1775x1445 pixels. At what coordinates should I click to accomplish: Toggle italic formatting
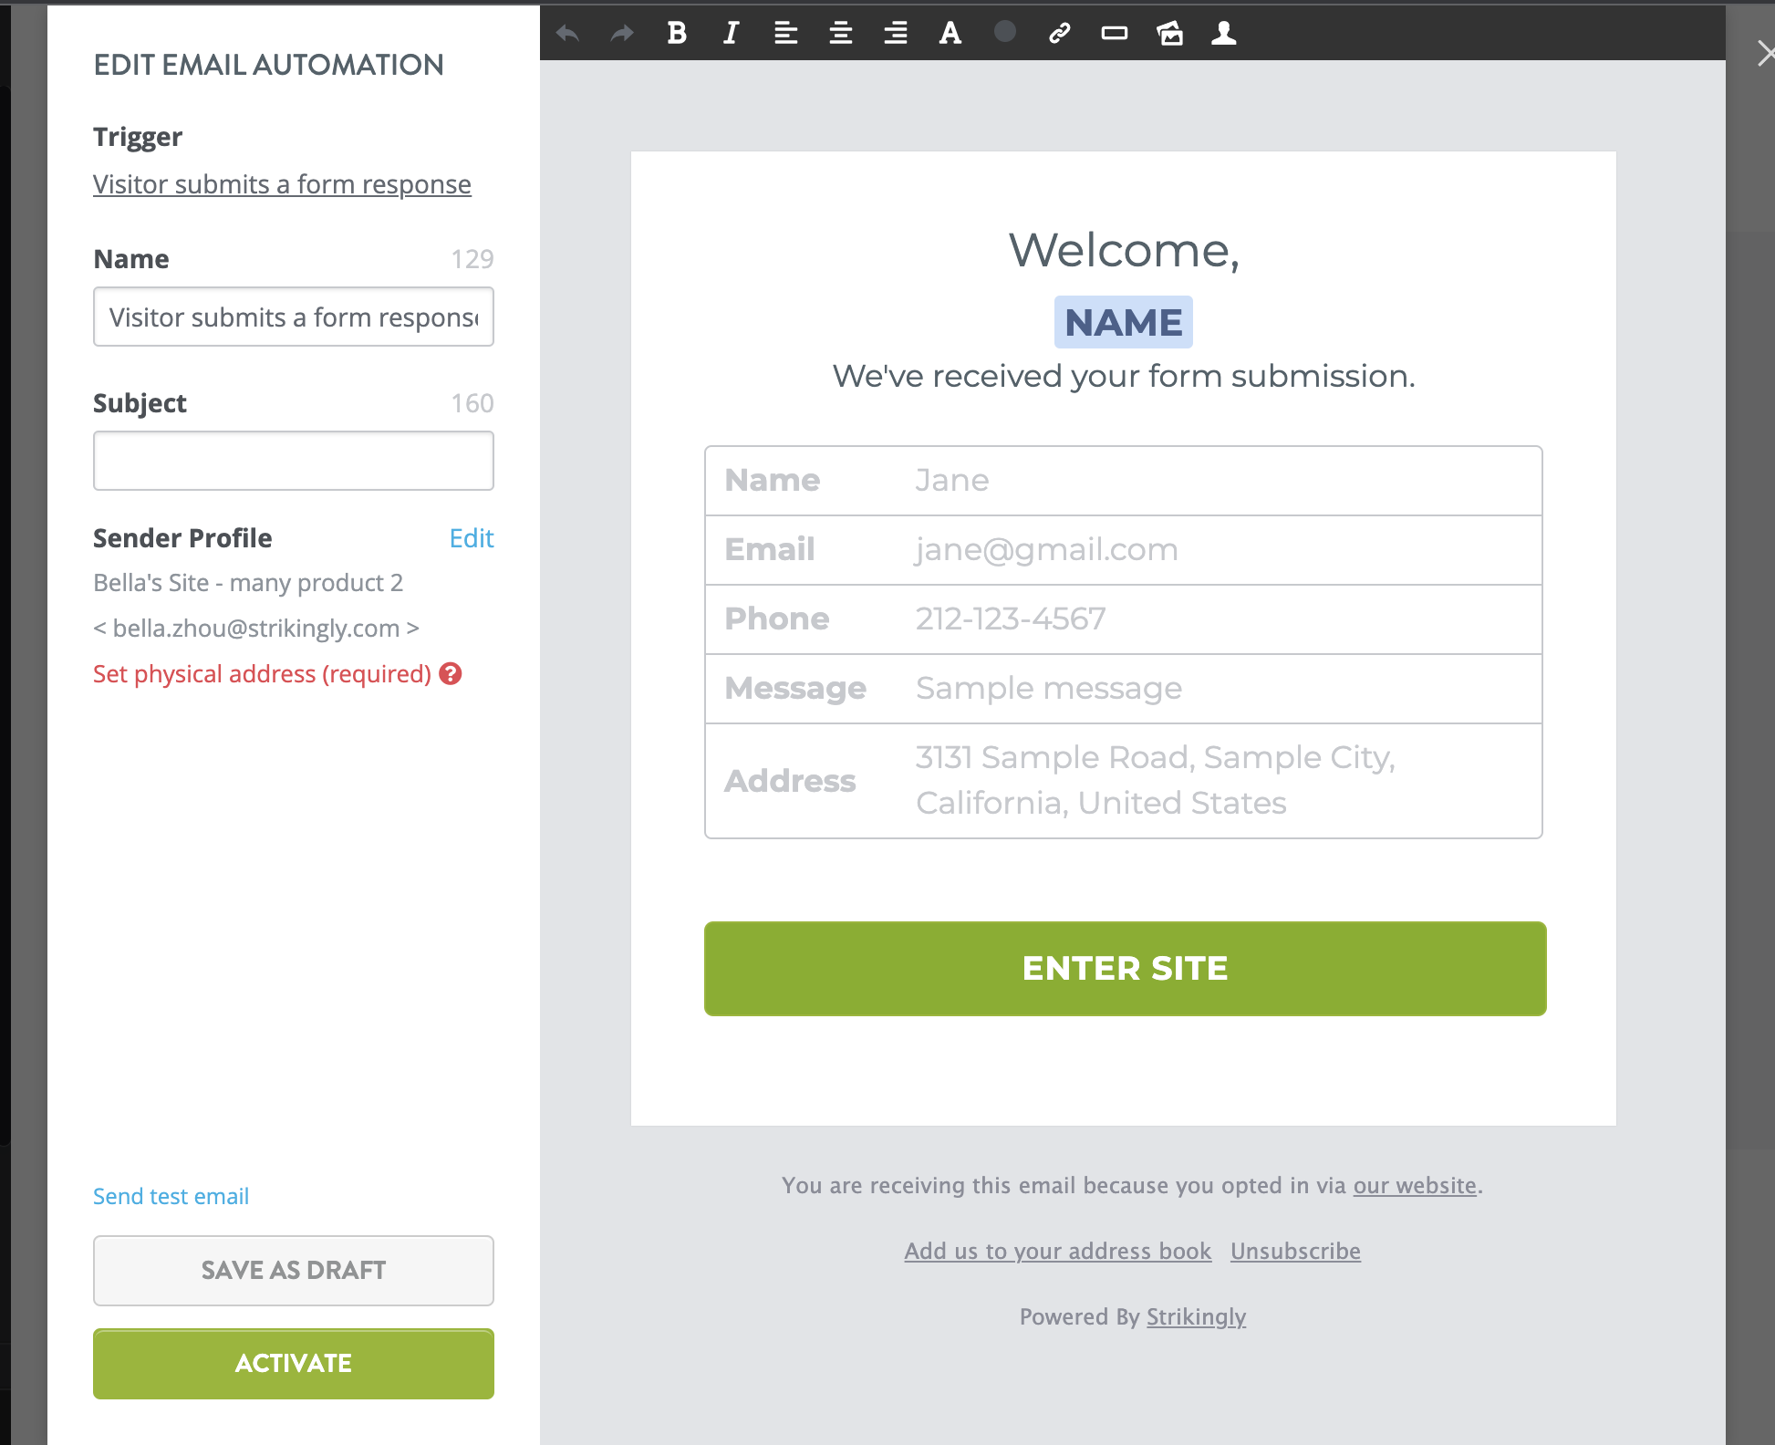(x=731, y=34)
